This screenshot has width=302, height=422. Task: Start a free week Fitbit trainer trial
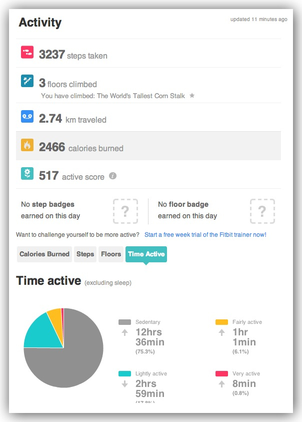click(x=205, y=235)
